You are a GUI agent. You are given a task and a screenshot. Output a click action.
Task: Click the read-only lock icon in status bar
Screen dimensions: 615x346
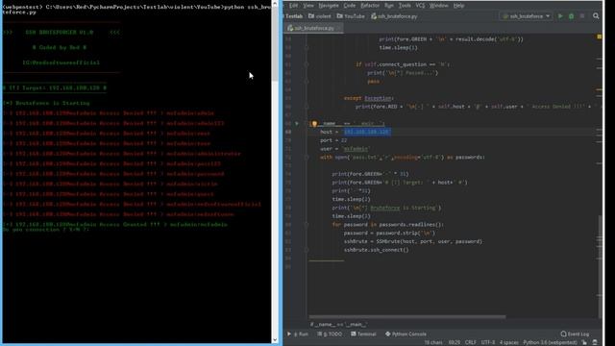(x=584, y=342)
